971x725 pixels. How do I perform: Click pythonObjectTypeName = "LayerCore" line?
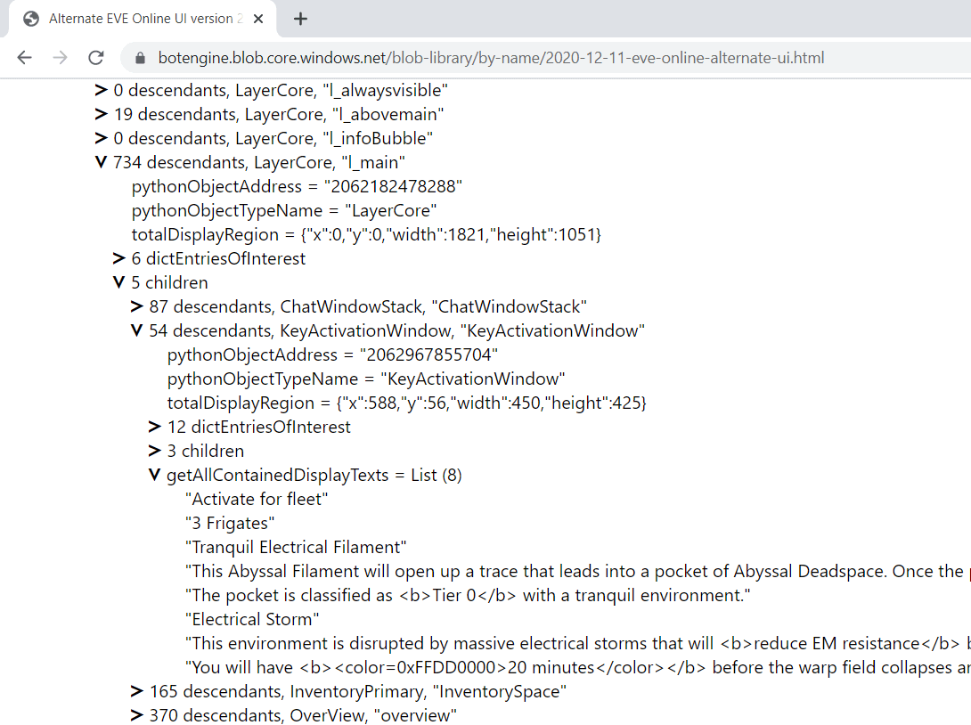[283, 211]
